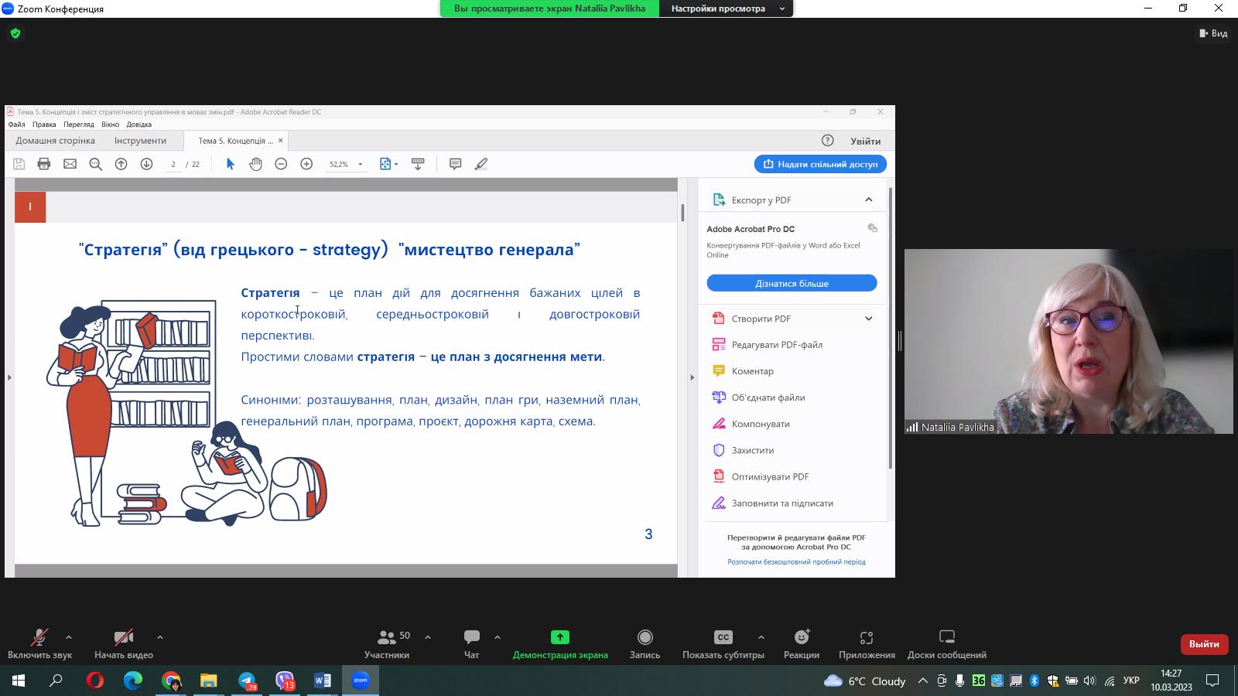Click the Zoom in plus icon
This screenshot has height=696, width=1238.
click(x=306, y=164)
